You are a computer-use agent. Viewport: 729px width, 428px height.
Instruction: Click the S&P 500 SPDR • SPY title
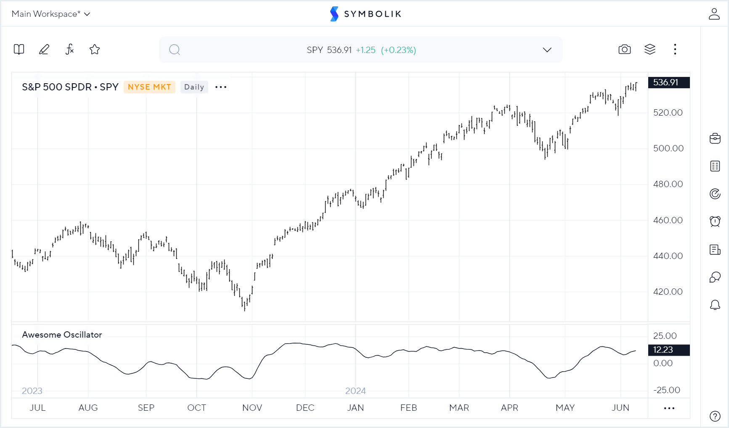pos(70,87)
